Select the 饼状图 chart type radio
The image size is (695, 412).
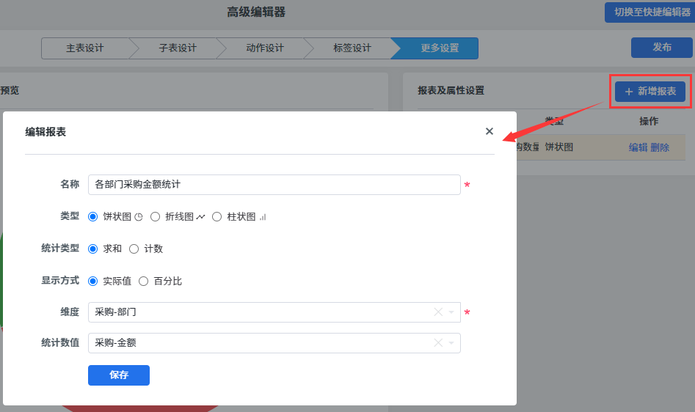tap(92, 217)
